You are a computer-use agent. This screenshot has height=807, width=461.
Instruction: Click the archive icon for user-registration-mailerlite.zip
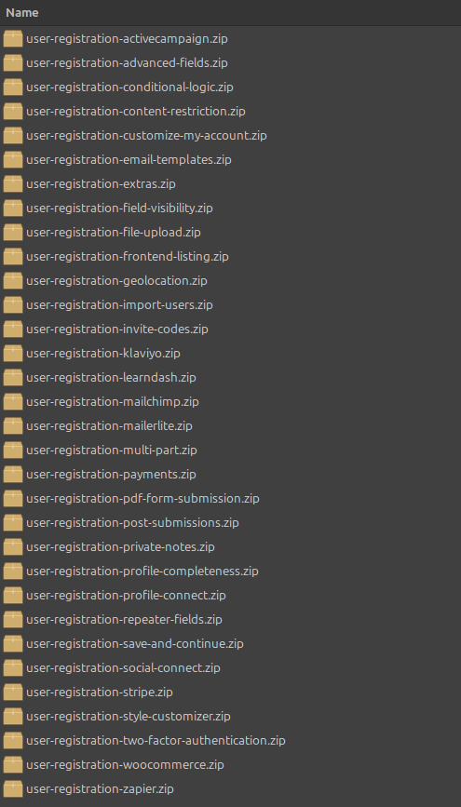click(x=13, y=425)
